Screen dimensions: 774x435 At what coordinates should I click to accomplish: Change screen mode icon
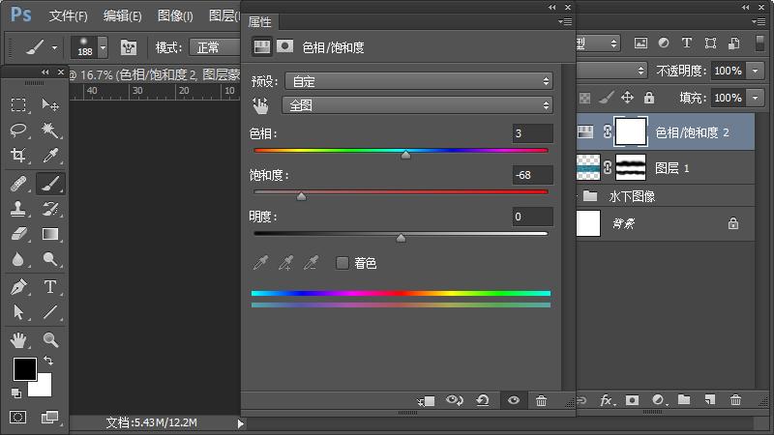point(49,418)
